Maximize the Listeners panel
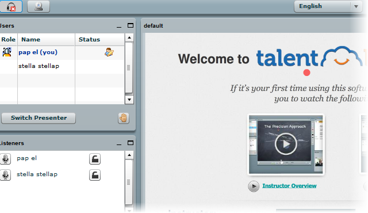Viewport: 368px width, 213px height. pos(131,143)
